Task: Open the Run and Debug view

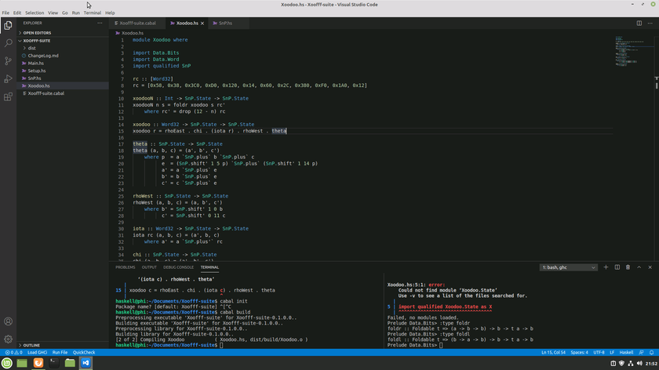Action: 8,79
